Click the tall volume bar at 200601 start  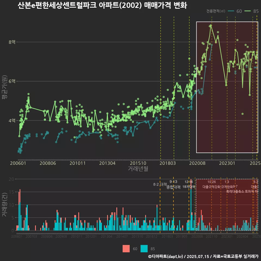[20, 210]
